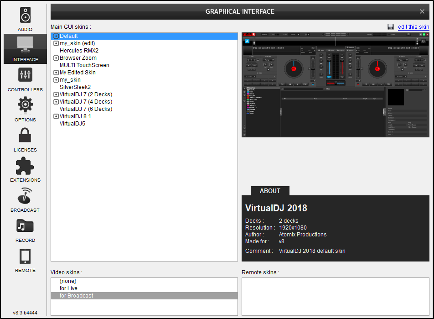The width and height of the screenshot is (434, 319).
Task: Expand VirtualDJ 7 (4 Decks) entry
Action: pos(56,102)
